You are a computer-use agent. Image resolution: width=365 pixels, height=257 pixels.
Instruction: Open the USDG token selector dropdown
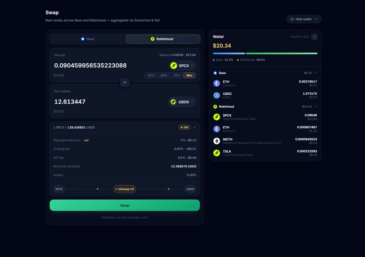click(x=182, y=102)
